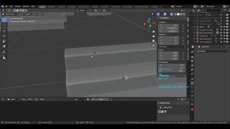Select the Rotate tool
This screenshot has height=129, width=230.
pos(4,36)
